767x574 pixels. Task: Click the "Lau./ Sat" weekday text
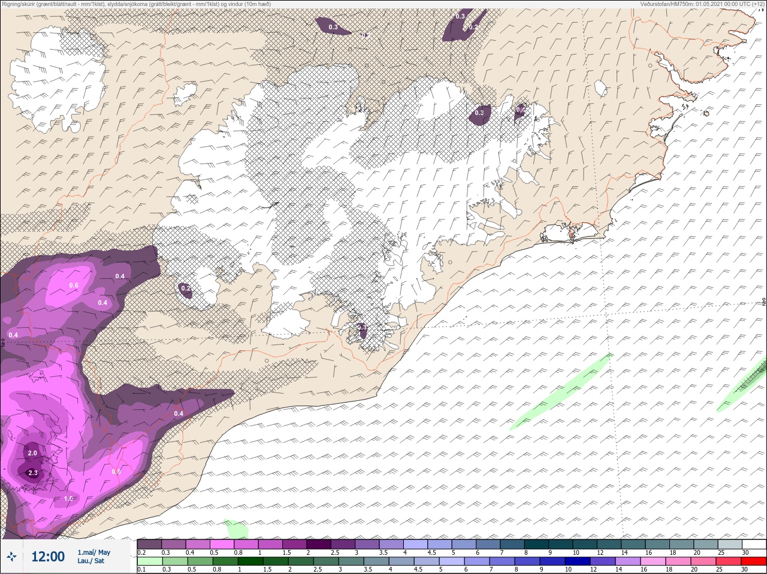90,561
